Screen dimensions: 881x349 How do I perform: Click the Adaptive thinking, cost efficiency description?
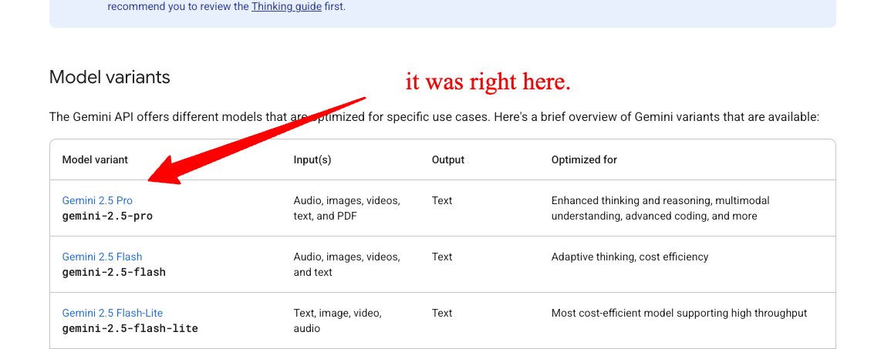click(630, 257)
